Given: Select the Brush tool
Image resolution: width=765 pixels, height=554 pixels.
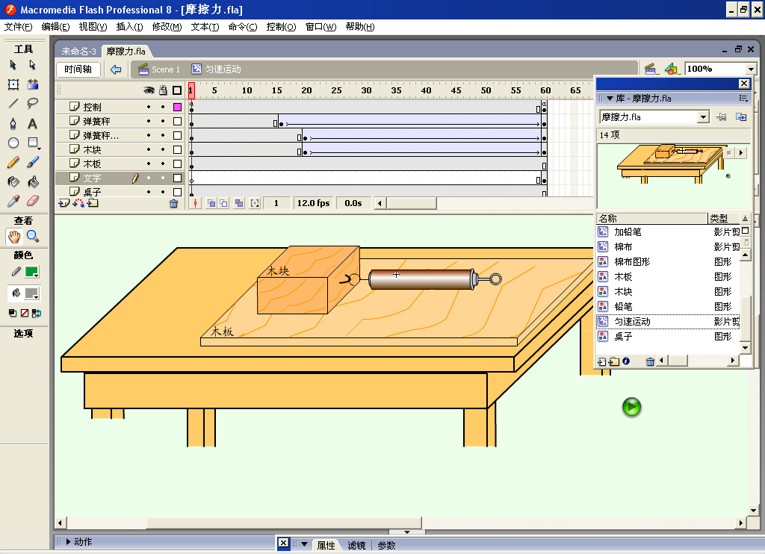Looking at the screenshot, I should point(33,163).
